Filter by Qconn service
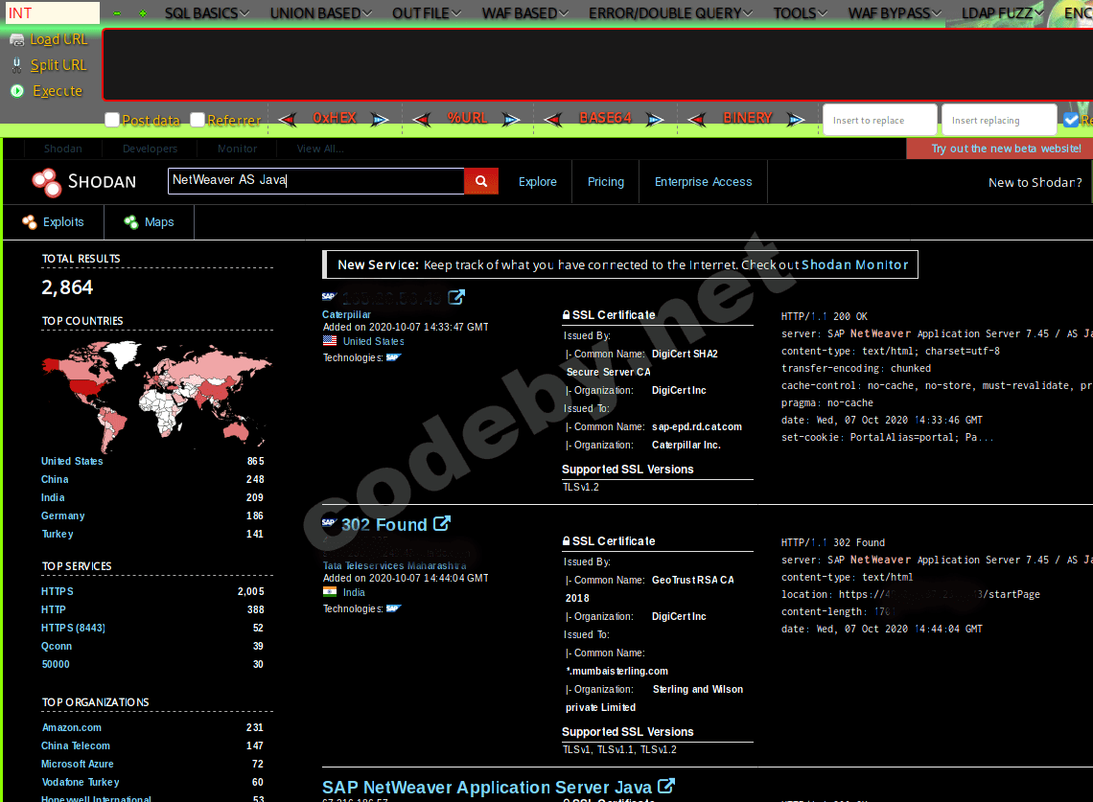Screen dimensions: 1093x802 [57, 646]
